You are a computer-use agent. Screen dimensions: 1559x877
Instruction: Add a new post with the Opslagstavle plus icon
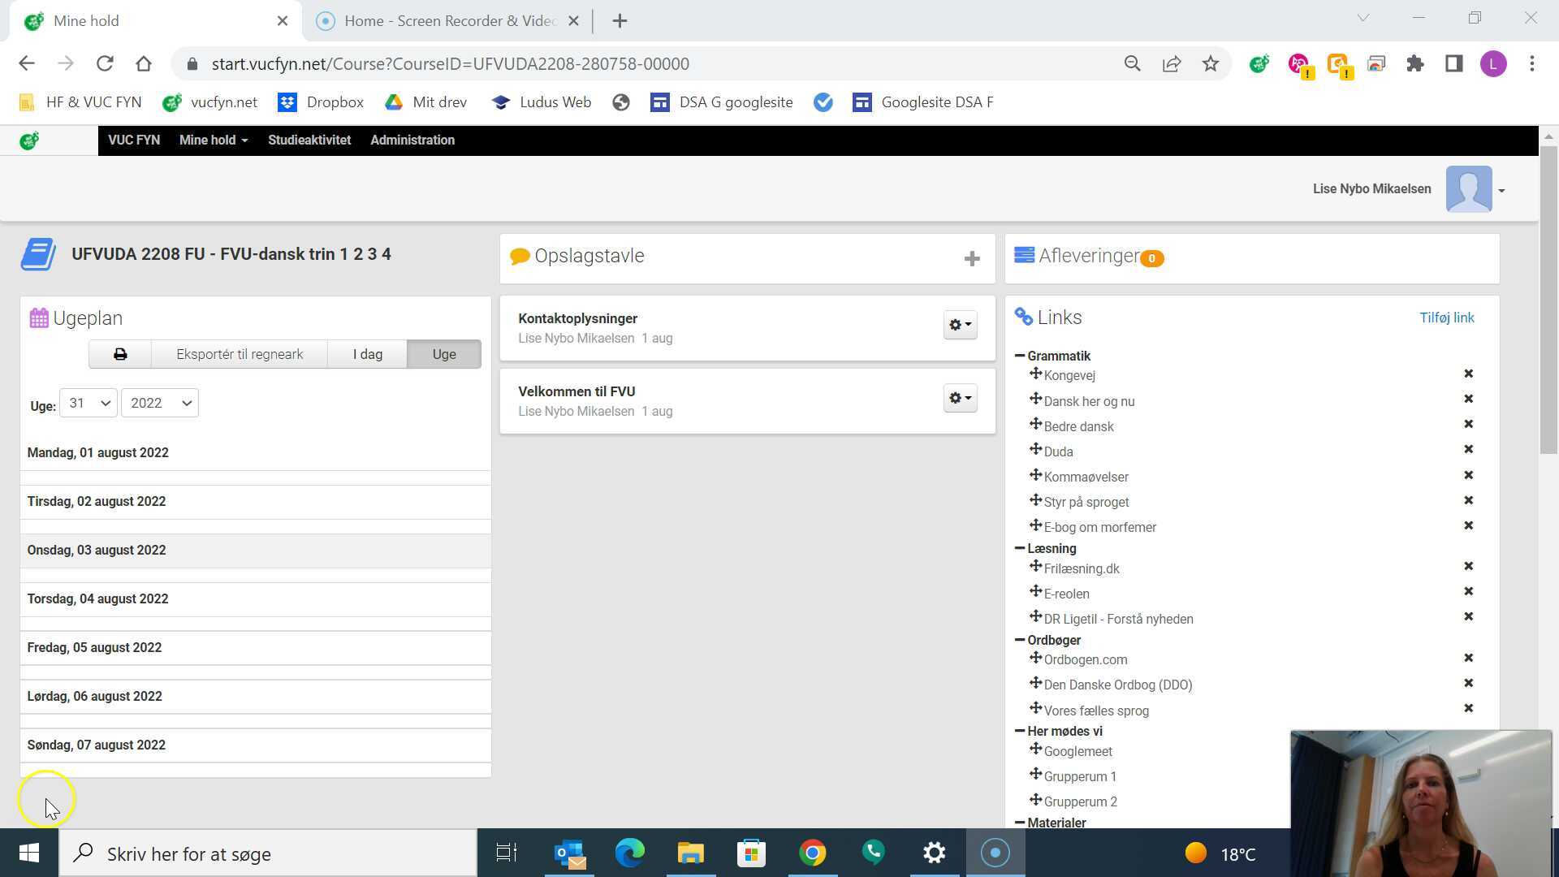[x=972, y=259]
